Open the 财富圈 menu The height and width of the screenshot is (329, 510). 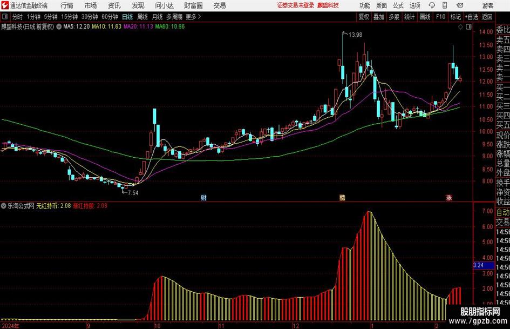[x=193, y=5]
